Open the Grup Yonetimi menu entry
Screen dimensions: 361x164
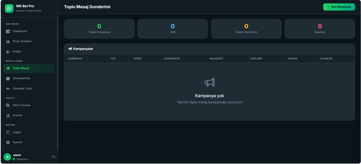[22, 41]
